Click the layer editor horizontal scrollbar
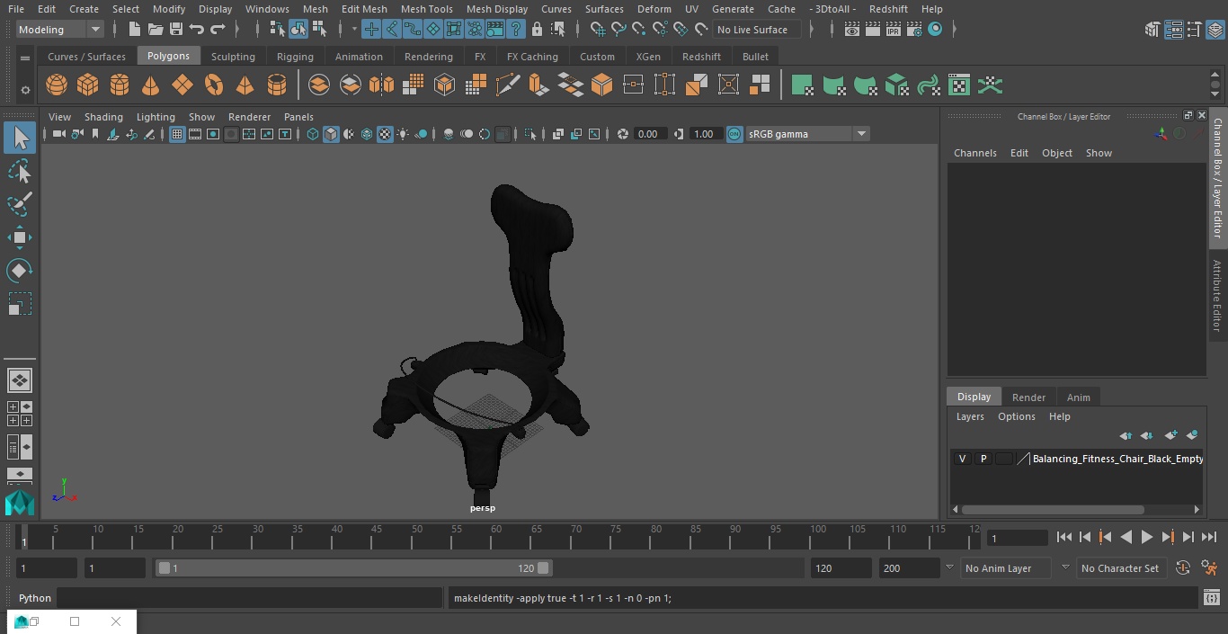The width and height of the screenshot is (1228, 634). coord(1053,510)
